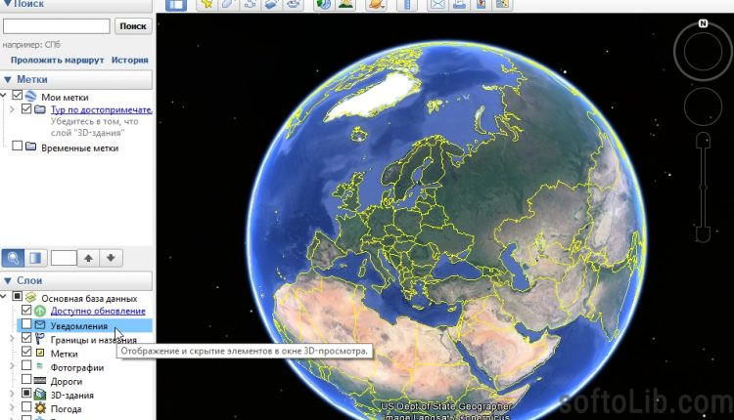This screenshot has height=420, width=734.
Task: Focus the search text input field
Action: 57,26
